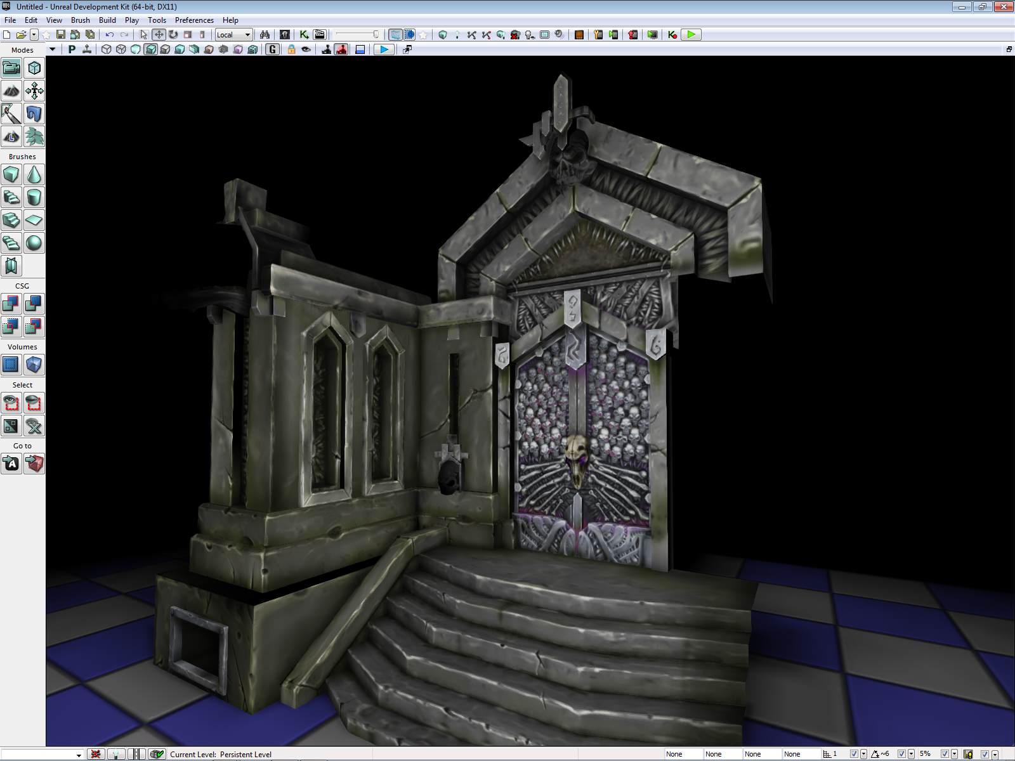This screenshot has height=761, width=1015.
Task: Select the Translate widget mode
Action: click(159, 35)
